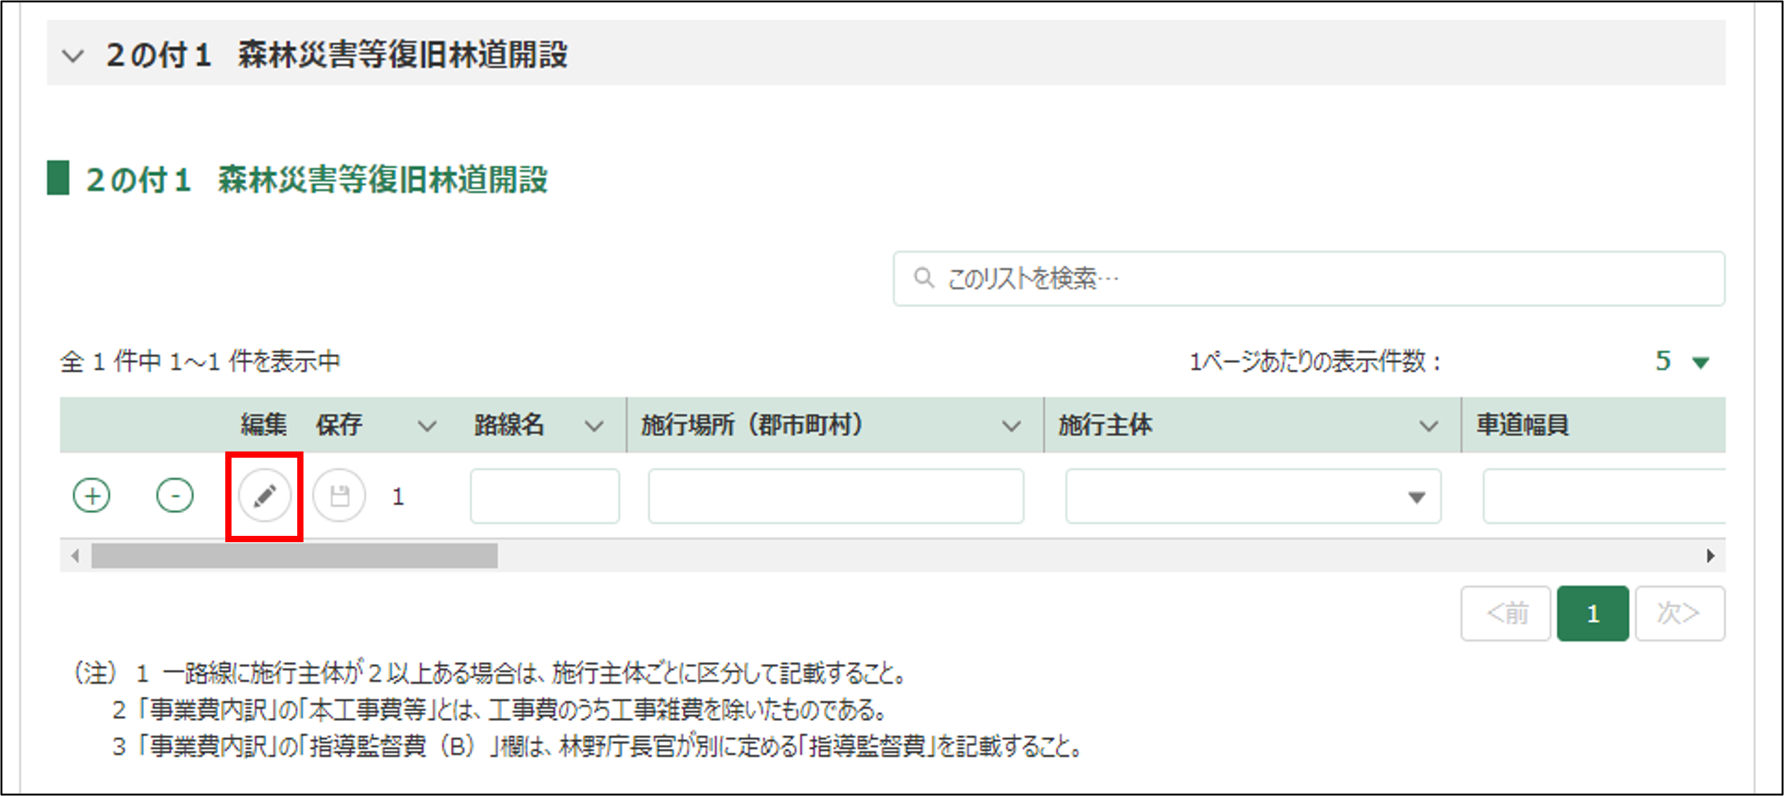Click the pencil edit icon in row 1
1784x796 pixels.
[x=265, y=496]
